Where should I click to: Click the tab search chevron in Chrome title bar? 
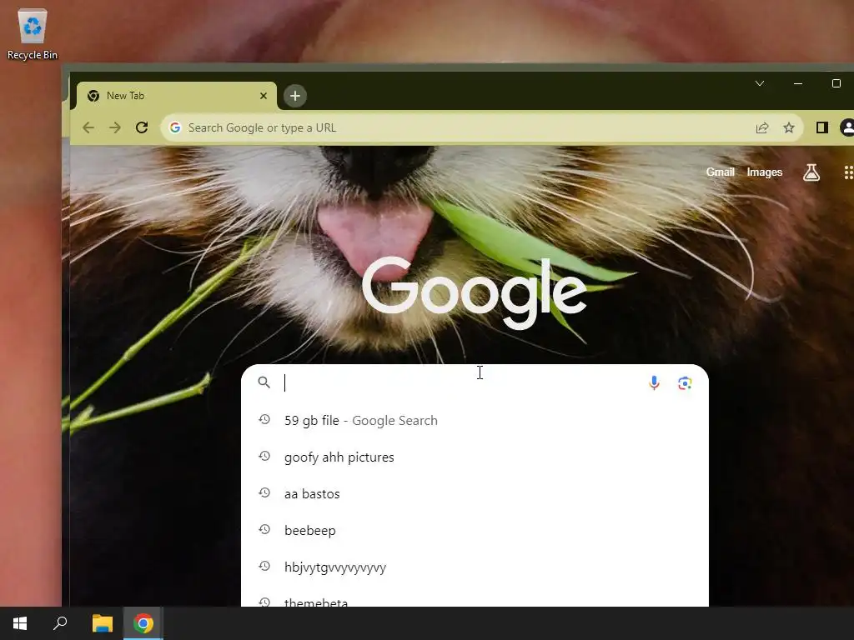coord(760,83)
